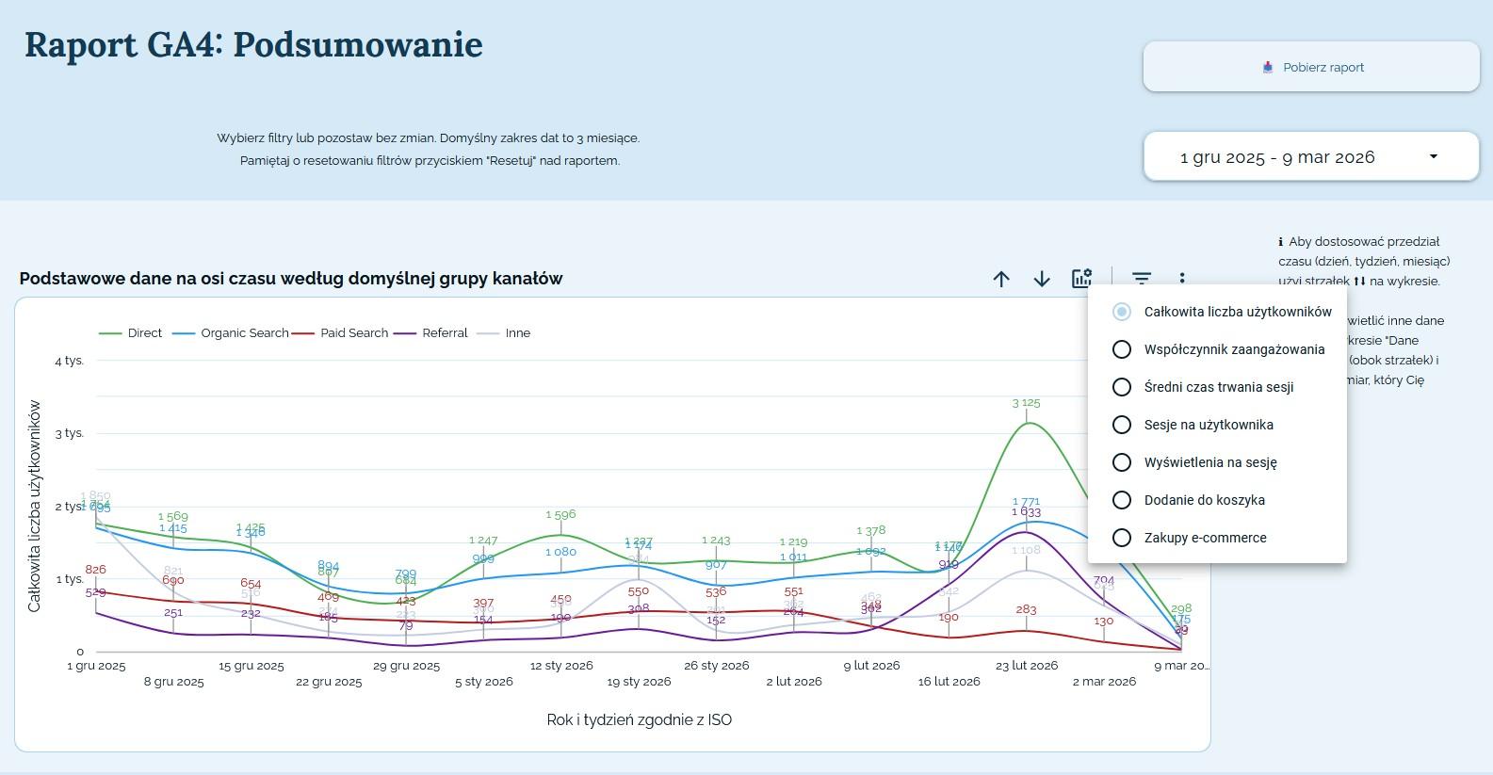The height and width of the screenshot is (775, 1493).
Task: Select Dodanie do koszyka metric
Action: tap(1121, 500)
